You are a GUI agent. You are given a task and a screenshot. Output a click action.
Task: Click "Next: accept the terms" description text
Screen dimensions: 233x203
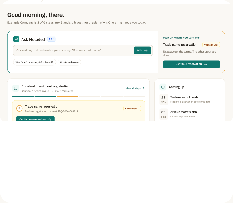(x=190, y=54)
